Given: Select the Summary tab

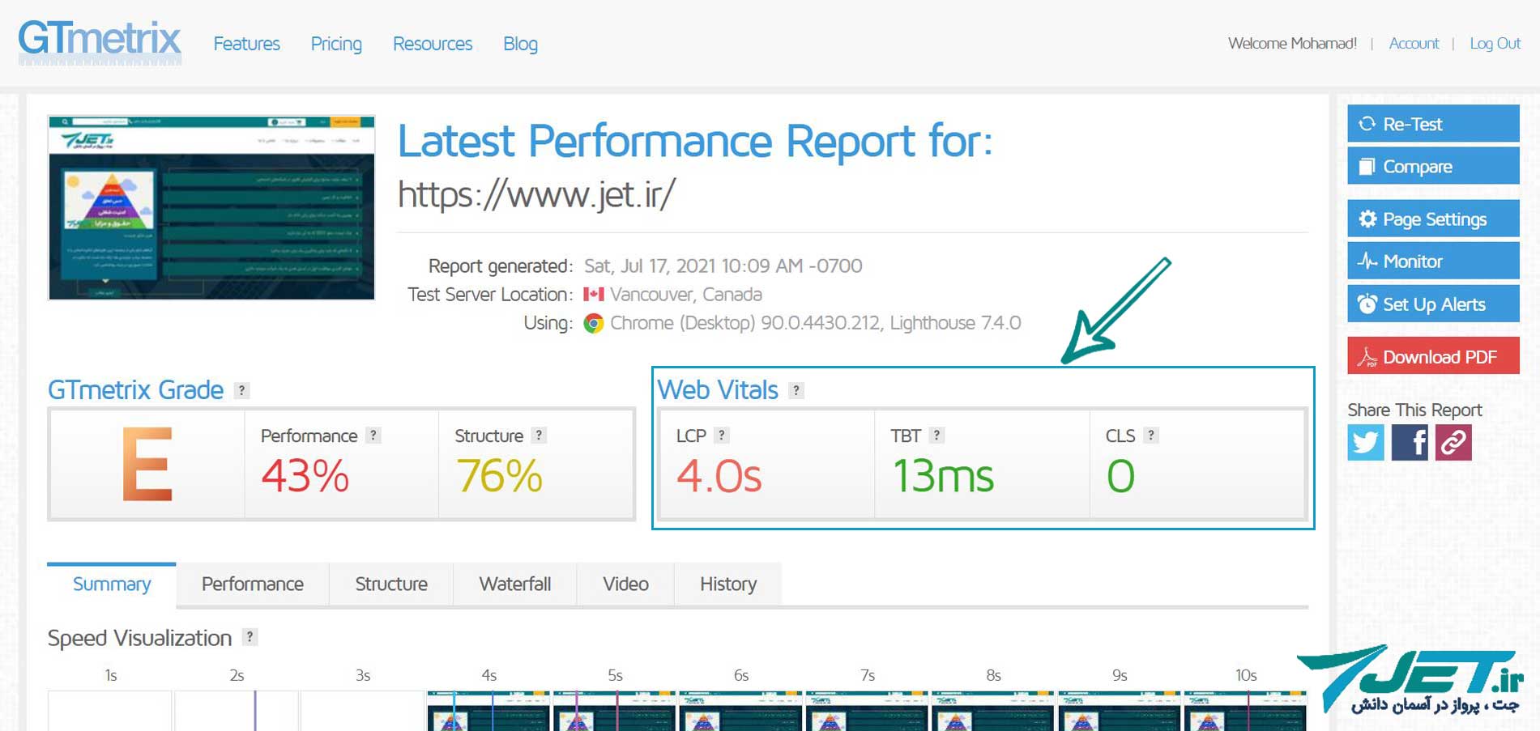Looking at the screenshot, I should (x=112, y=584).
